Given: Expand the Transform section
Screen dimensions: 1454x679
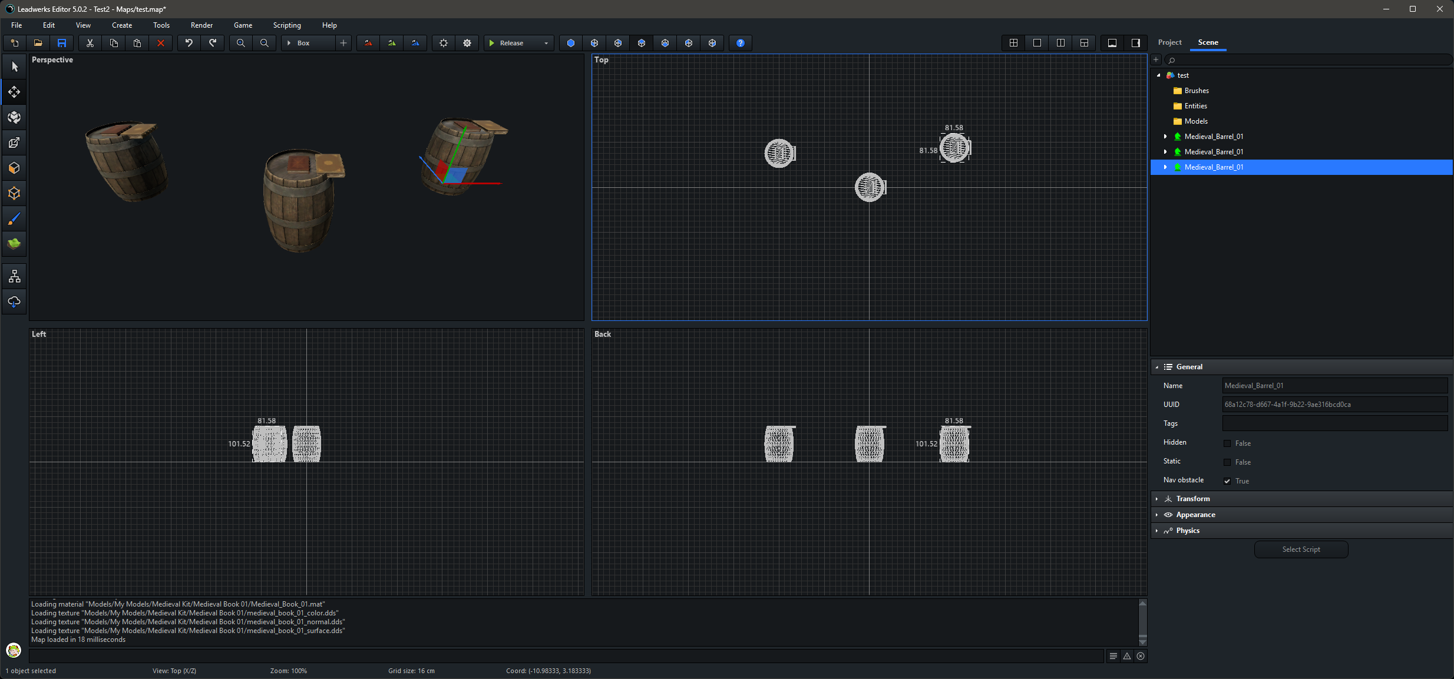Looking at the screenshot, I should tap(1192, 499).
